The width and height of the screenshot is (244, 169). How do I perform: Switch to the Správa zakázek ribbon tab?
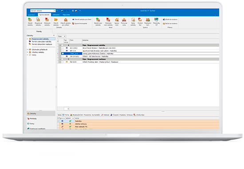click(x=44, y=15)
